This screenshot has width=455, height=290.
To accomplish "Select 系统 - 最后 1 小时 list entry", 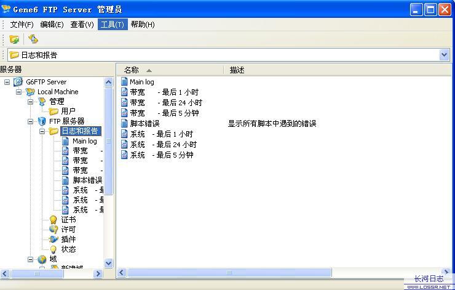I will point(161,134).
